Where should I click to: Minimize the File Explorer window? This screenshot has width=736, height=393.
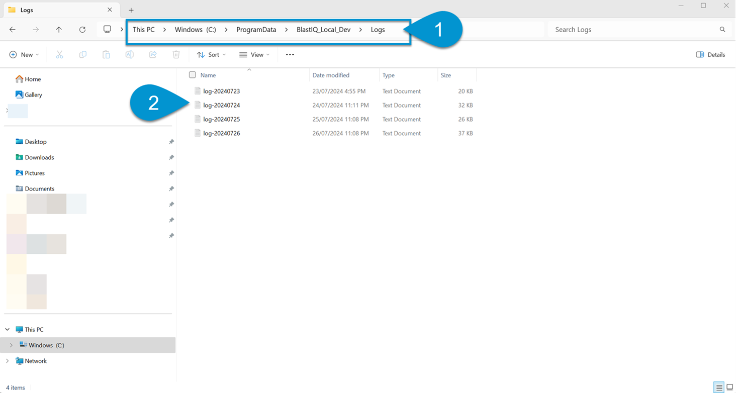coord(681,6)
